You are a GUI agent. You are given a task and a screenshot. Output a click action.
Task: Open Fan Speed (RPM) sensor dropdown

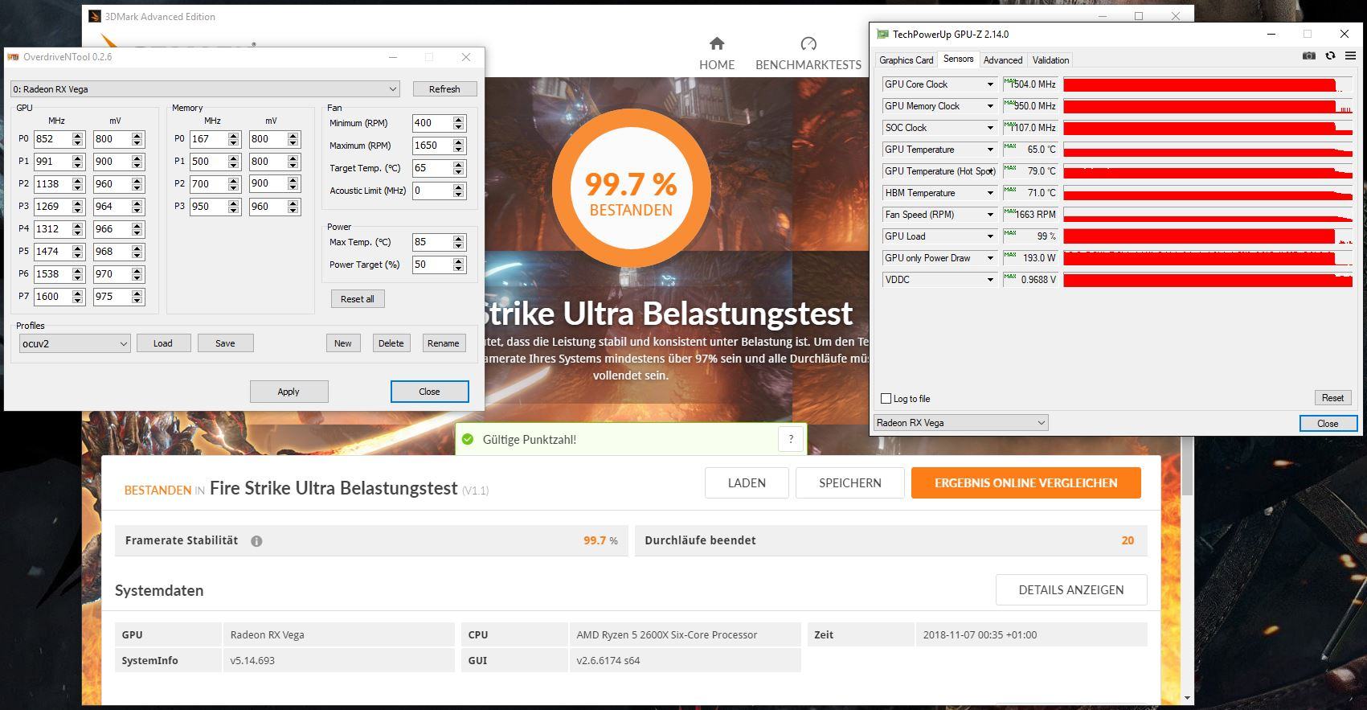[990, 215]
